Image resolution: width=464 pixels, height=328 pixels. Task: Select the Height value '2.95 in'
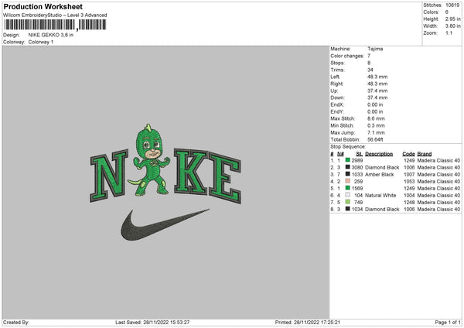(x=453, y=19)
